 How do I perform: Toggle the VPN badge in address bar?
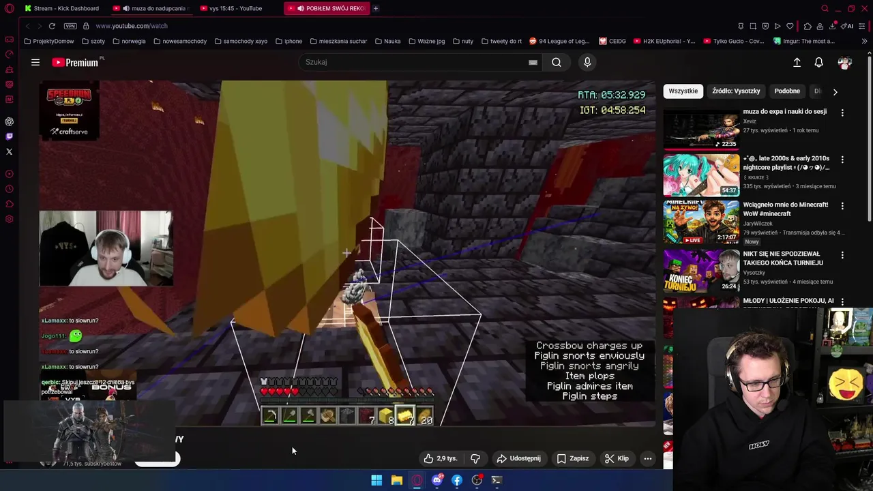coord(70,26)
